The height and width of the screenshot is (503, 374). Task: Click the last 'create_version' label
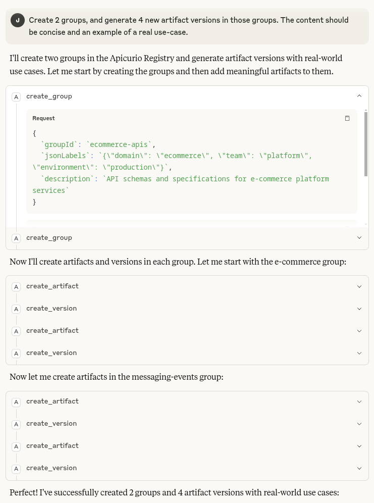[x=51, y=468]
